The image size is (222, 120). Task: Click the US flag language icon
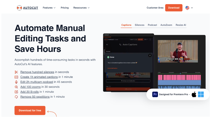[187, 8]
